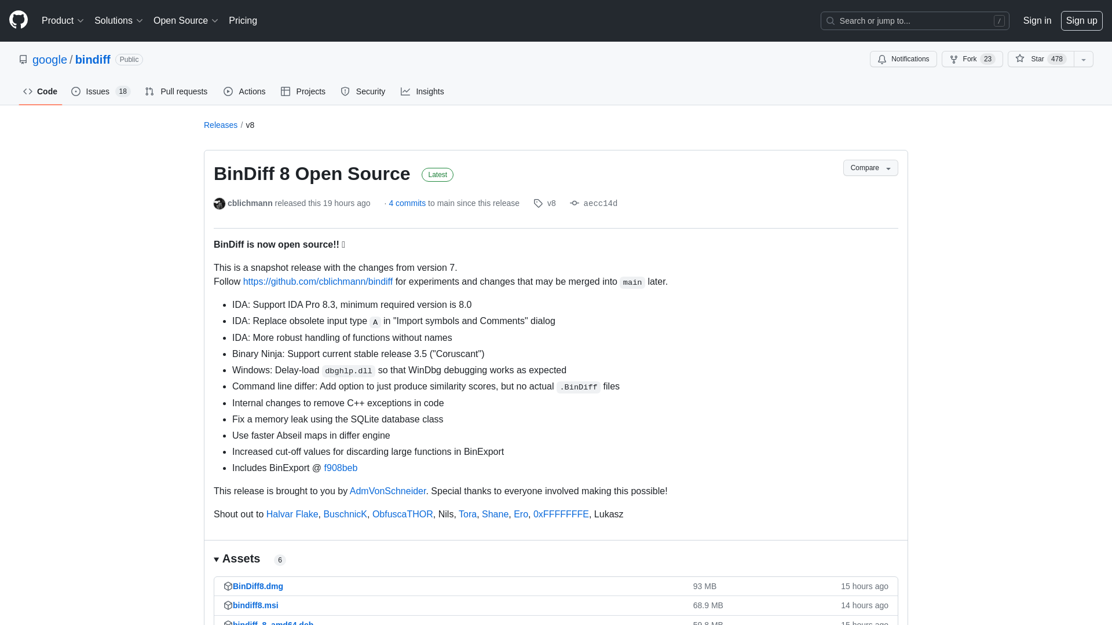1112x625 pixels.
Task: Click the Notifications toggle button
Action: point(904,59)
